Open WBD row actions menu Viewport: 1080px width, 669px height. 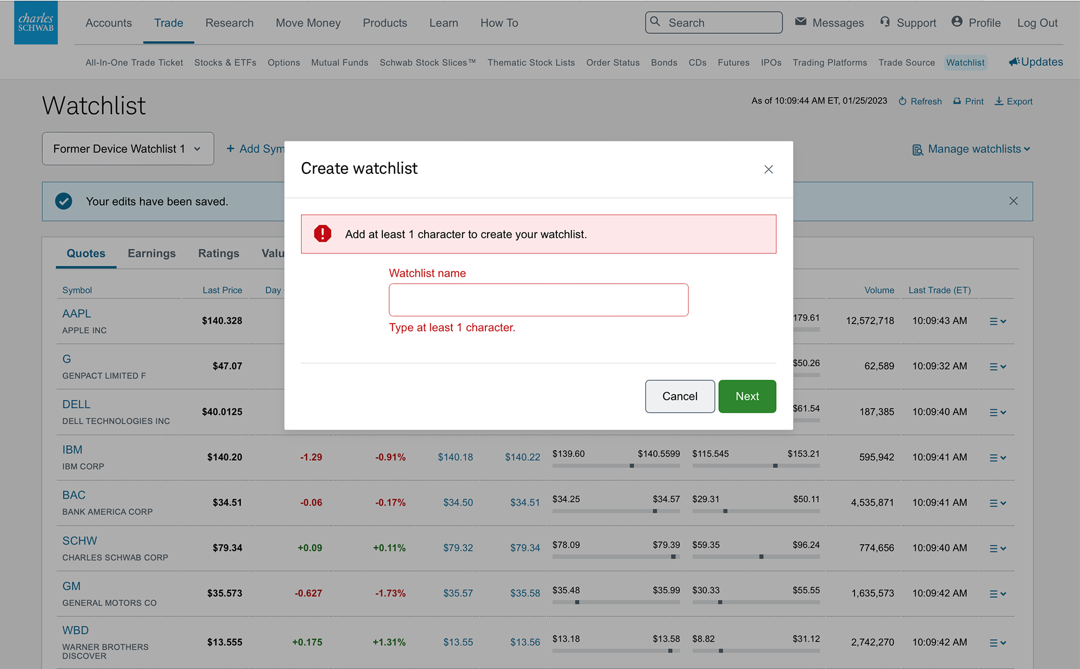coord(997,643)
